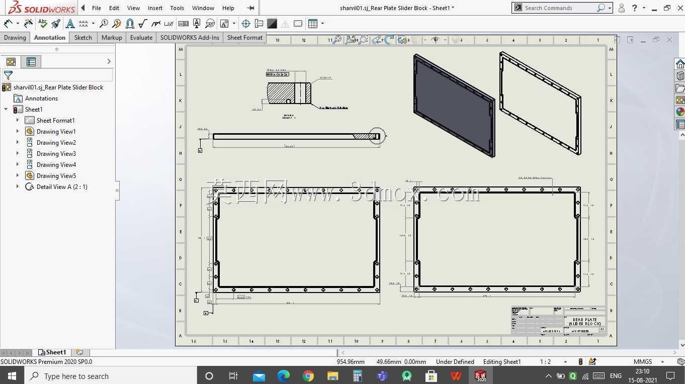Select the Sheet1 tab at bottom
Screen dimensions: 685x384
[52, 352]
